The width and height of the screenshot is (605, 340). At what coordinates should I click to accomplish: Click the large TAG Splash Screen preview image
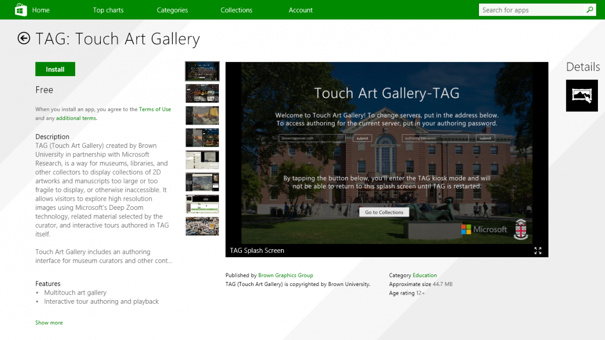tap(387, 153)
